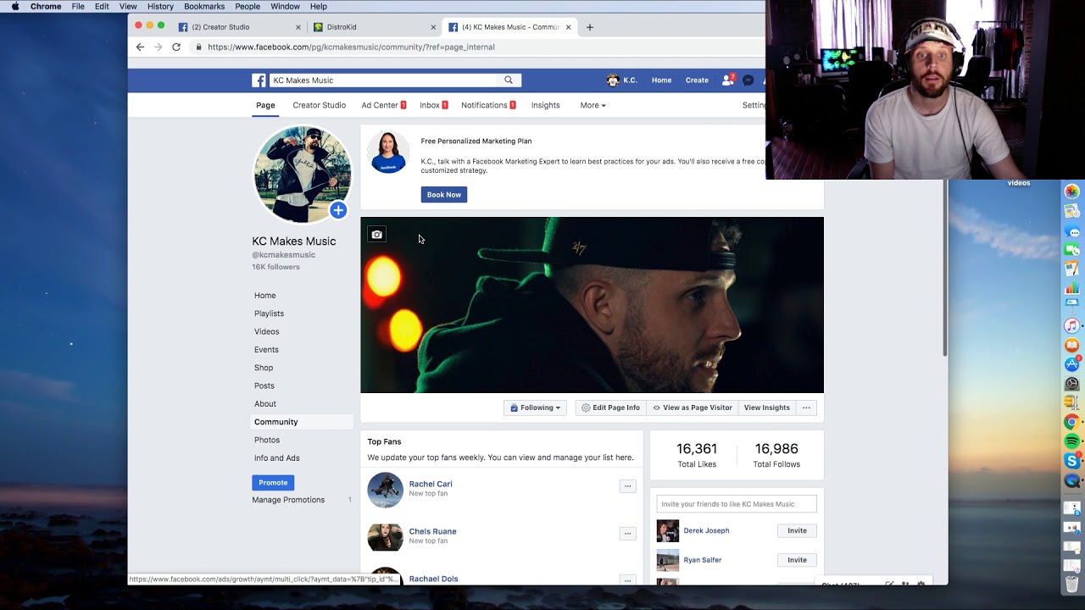The height and width of the screenshot is (610, 1085).
Task: Expand the Following dropdown
Action: [x=535, y=408]
